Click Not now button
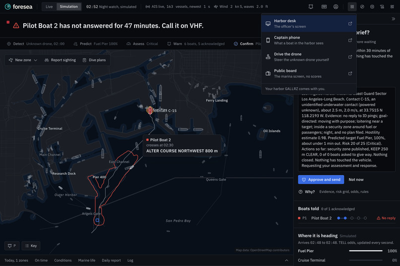This screenshot has width=400, height=266. click(356, 179)
